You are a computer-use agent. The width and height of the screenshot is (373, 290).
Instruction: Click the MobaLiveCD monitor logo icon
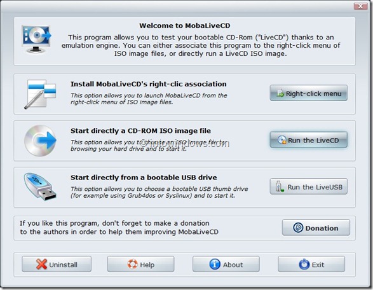pos(36,39)
